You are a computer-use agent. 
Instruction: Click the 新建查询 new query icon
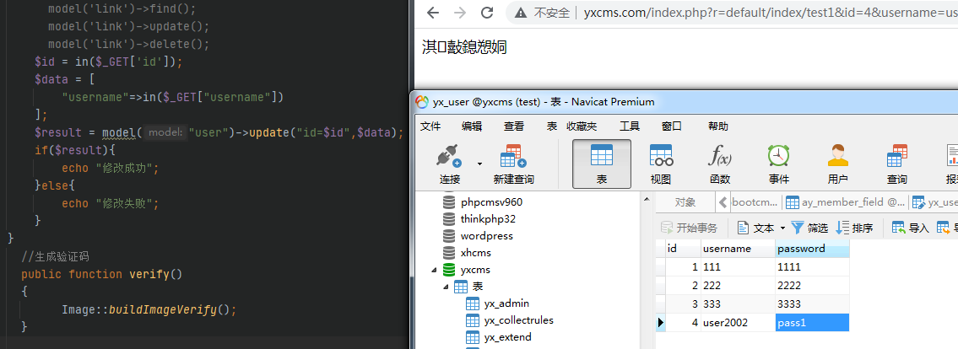[x=513, y=156]
